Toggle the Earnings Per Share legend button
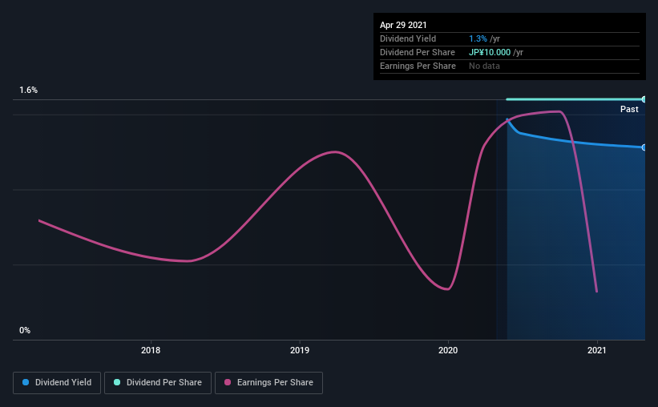 coord(268,383)
